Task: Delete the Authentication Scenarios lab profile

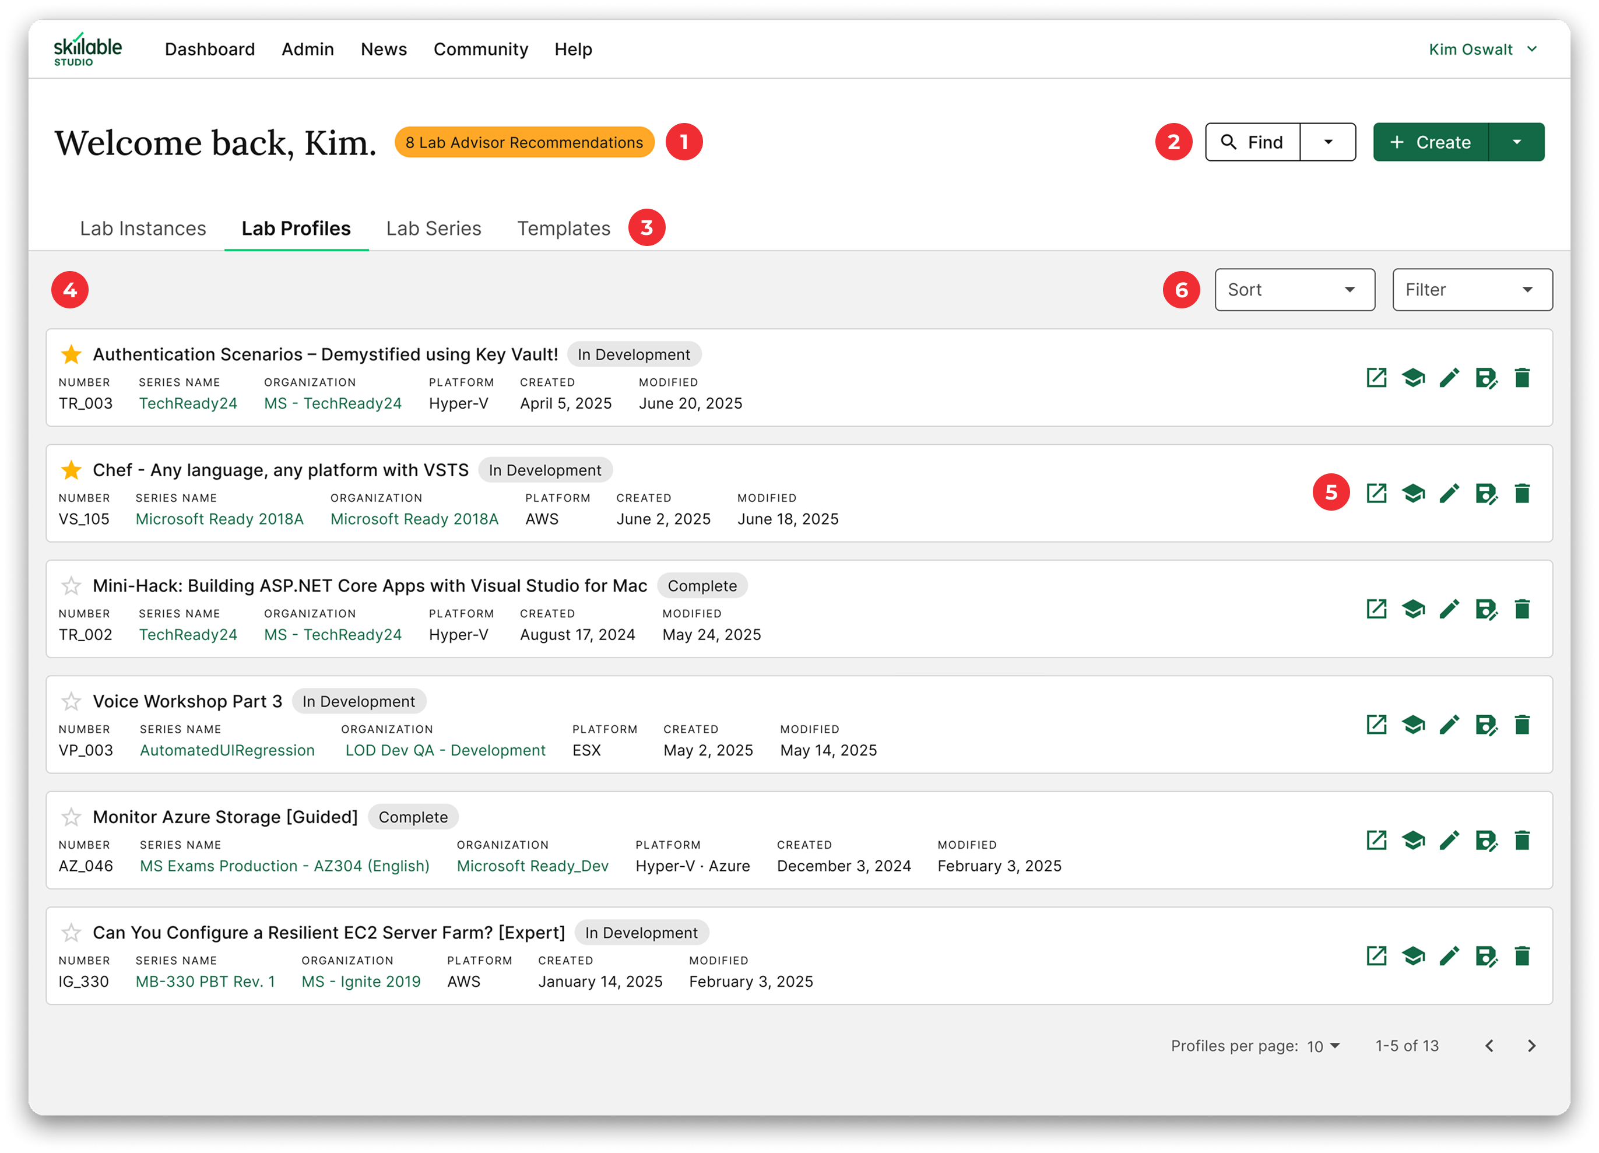Action: [x=1522, y=378]
